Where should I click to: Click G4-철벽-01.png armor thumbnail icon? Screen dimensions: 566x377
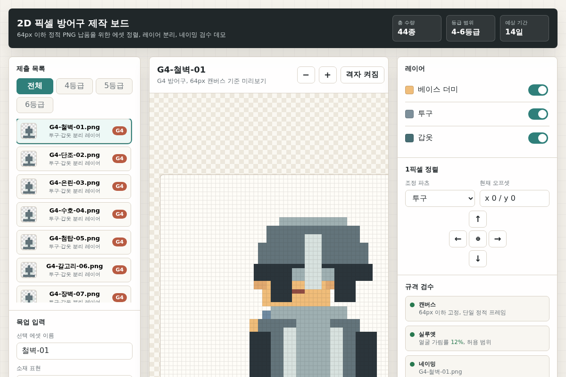[29, 131]
